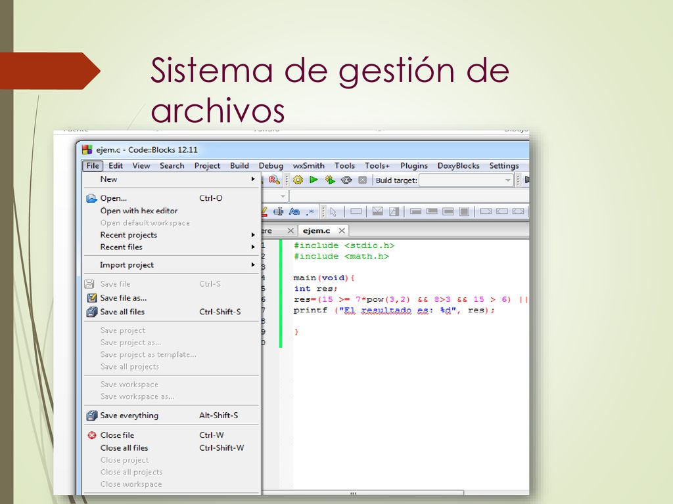673x504 pixels.
Task: Choose Open with hex editor
Action: (172, 211)
